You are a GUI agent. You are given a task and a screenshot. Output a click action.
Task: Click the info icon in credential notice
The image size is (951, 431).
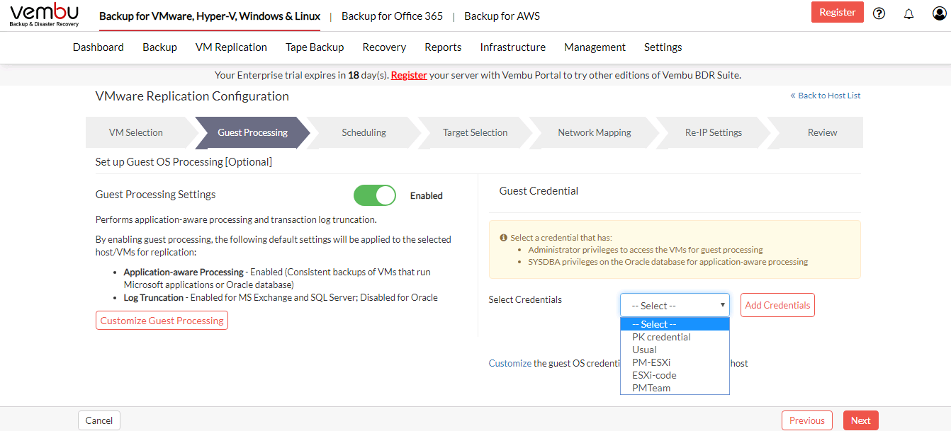pyautogui.click(x=503, y=238)
